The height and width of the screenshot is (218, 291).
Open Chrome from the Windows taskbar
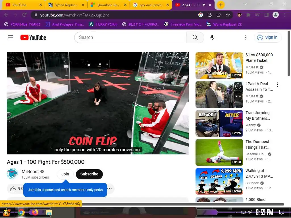[x=21, y=212]
